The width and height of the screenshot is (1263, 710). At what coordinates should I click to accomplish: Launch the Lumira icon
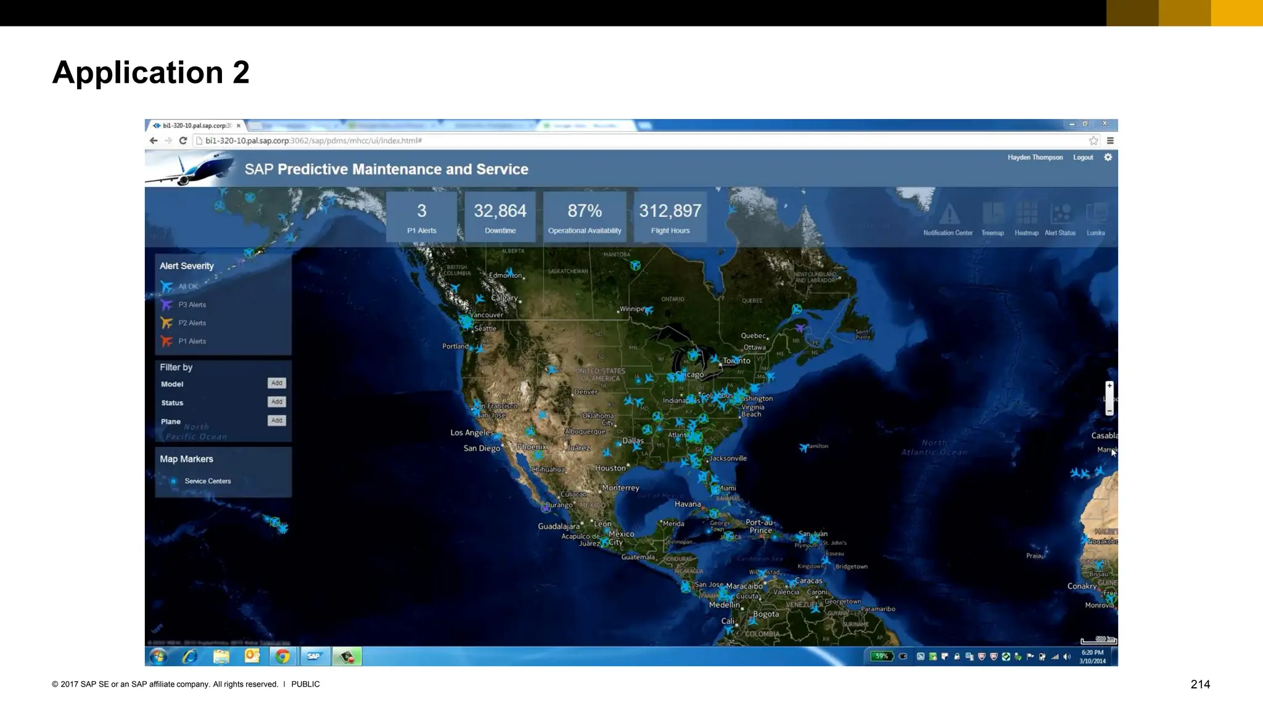click(x=1096, y=214)
